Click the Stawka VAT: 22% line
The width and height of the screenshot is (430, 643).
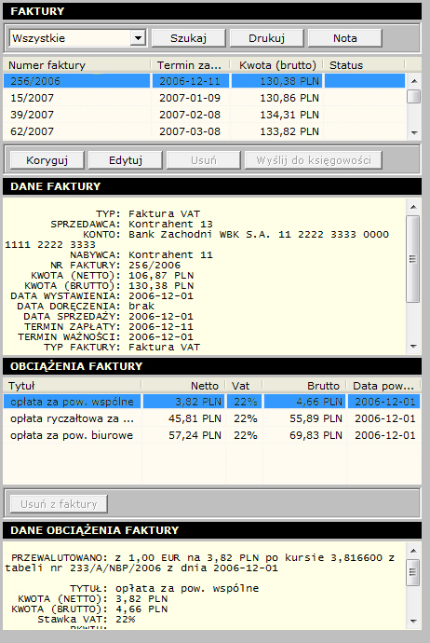(x=87, y=619)
